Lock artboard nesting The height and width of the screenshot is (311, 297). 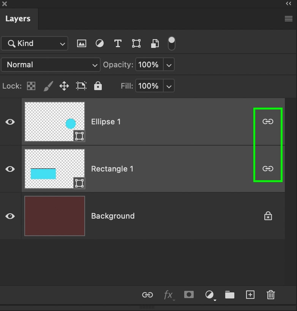(81, 86)
